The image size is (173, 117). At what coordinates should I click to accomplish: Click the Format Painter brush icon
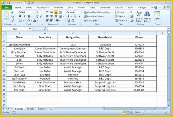coord(12,21)
